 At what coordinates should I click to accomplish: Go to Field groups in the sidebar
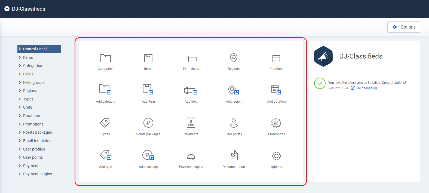[x=33, y=82]
